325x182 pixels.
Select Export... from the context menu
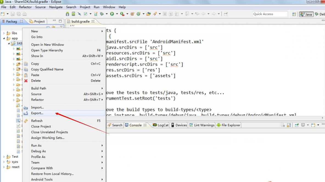(64, 113)
